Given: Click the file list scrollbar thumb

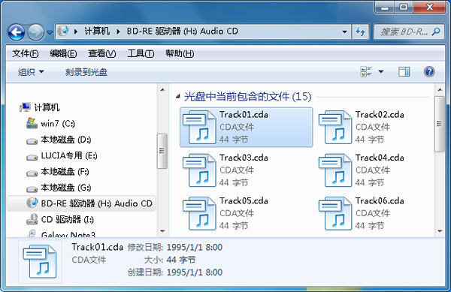Looking at the screenshot, I should tap(440, 124).
